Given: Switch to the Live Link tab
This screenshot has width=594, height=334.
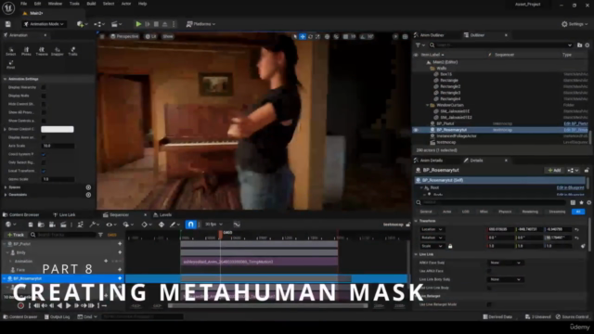Looking at the screenshot, I should click(64, 214).
